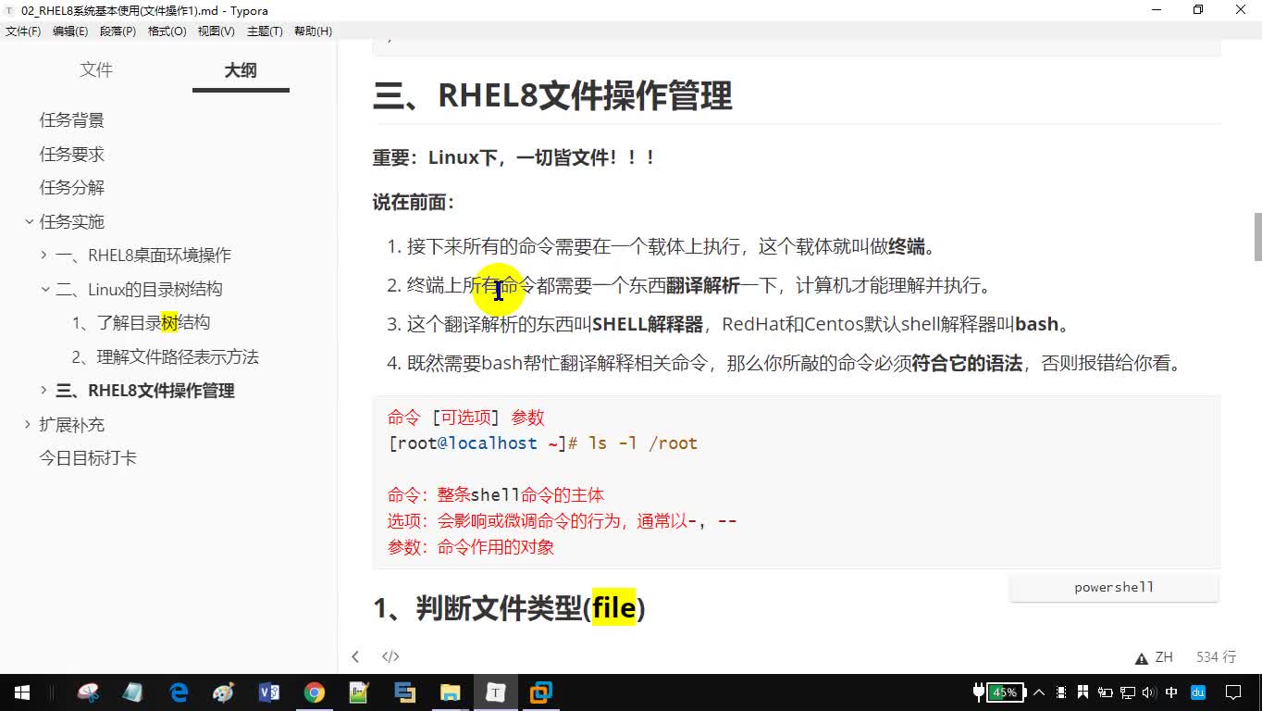Click the document vertical scrollbar thumb
The height and width of the screenshot is (711, 1262).
tap(1257, 237)
